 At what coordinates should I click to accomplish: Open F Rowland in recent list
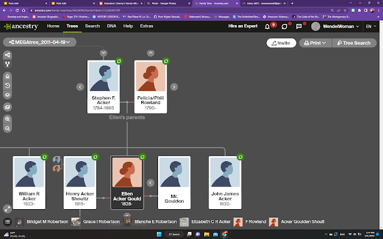point(250,222)
